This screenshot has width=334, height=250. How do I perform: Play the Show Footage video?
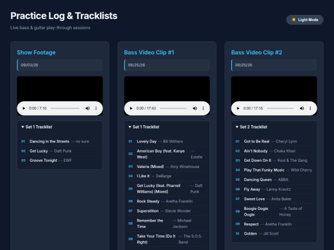[x=24, y=109]
